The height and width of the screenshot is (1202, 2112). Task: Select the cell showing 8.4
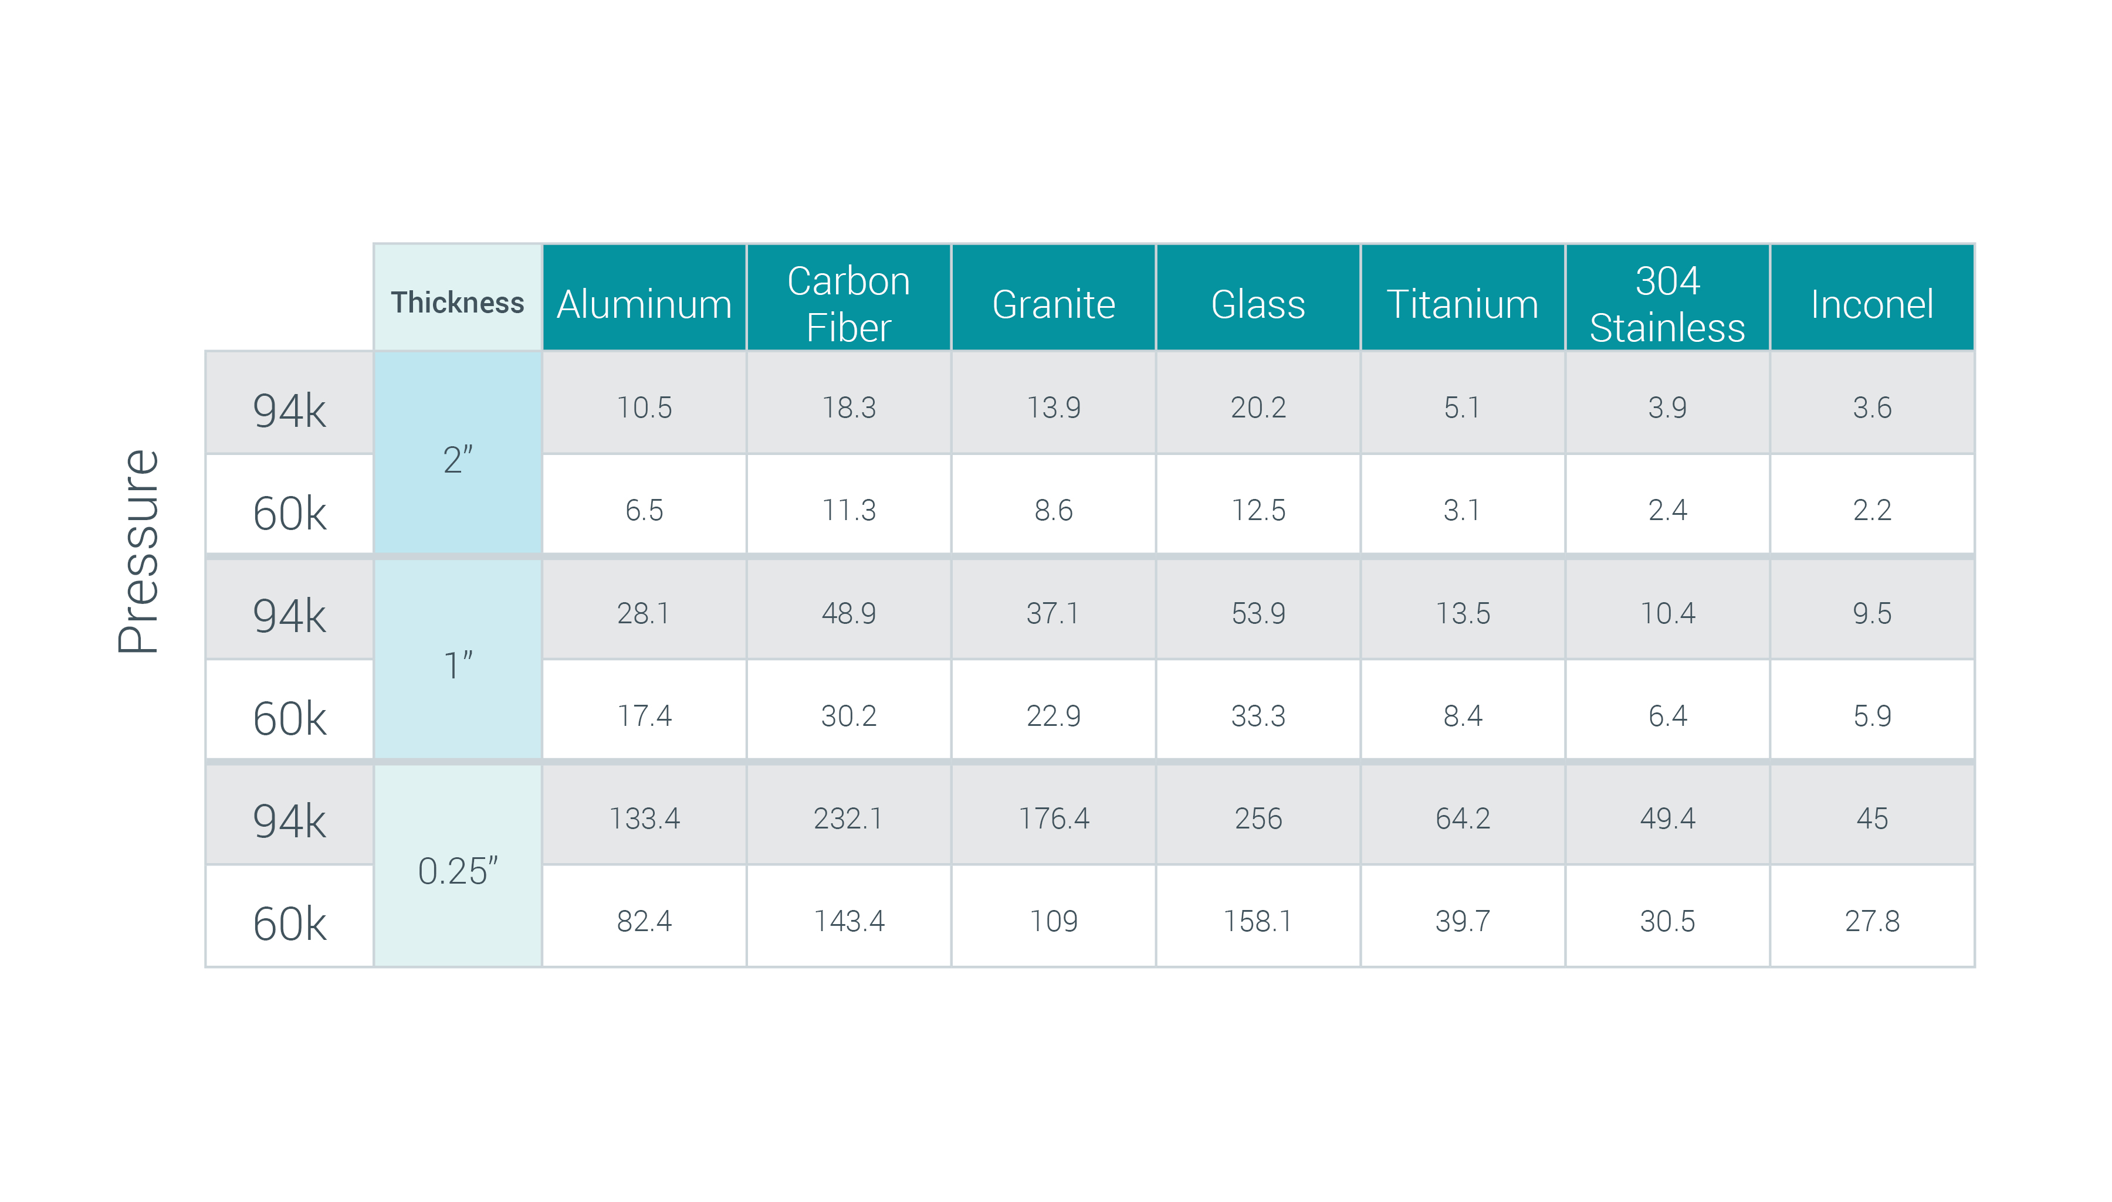click(x=1462, y=715)
